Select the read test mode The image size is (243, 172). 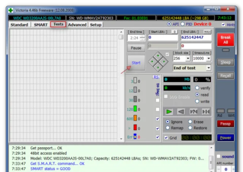click(x=197, y=95)
